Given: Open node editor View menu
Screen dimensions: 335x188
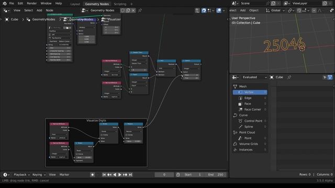Looking at the screenshot, I should [x=17, y=10].
